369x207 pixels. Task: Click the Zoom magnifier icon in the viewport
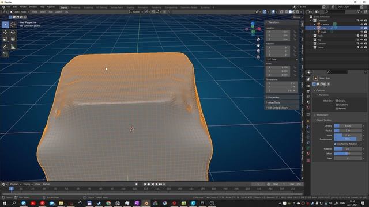[x=258, y=40]
